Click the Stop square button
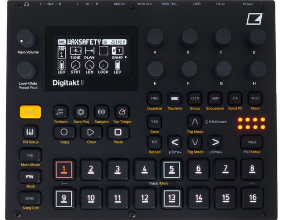Viewport: 282px width, 220px height. point(118,132)
